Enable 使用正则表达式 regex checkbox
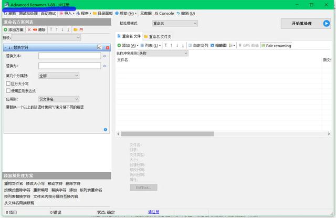The height and width of the screenshot is (218, 336). (x=8, y=91)
